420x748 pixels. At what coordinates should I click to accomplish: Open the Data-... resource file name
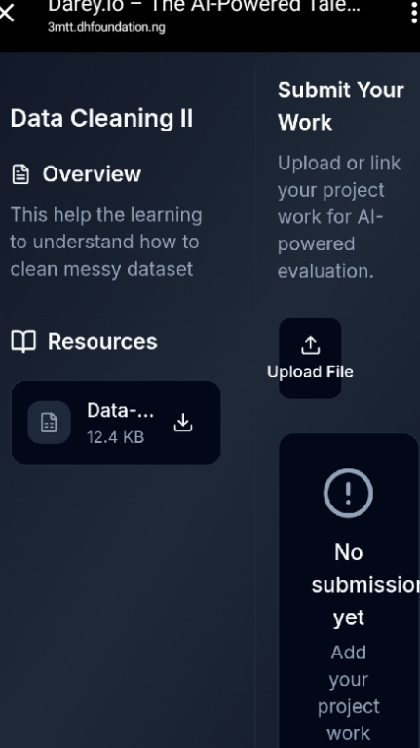[x=120, y=411]
